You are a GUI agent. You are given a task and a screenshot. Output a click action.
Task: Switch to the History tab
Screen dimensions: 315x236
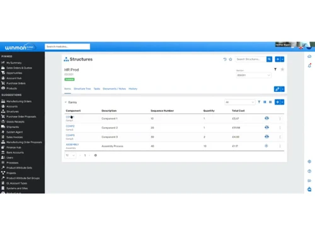[133, 89]
